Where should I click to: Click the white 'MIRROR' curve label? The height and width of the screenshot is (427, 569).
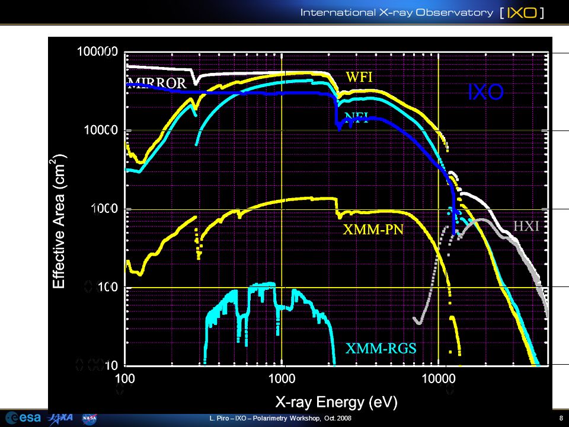(156, 83)
